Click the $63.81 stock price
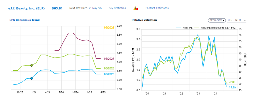This screenshot has width=256, height=104. 57,8
